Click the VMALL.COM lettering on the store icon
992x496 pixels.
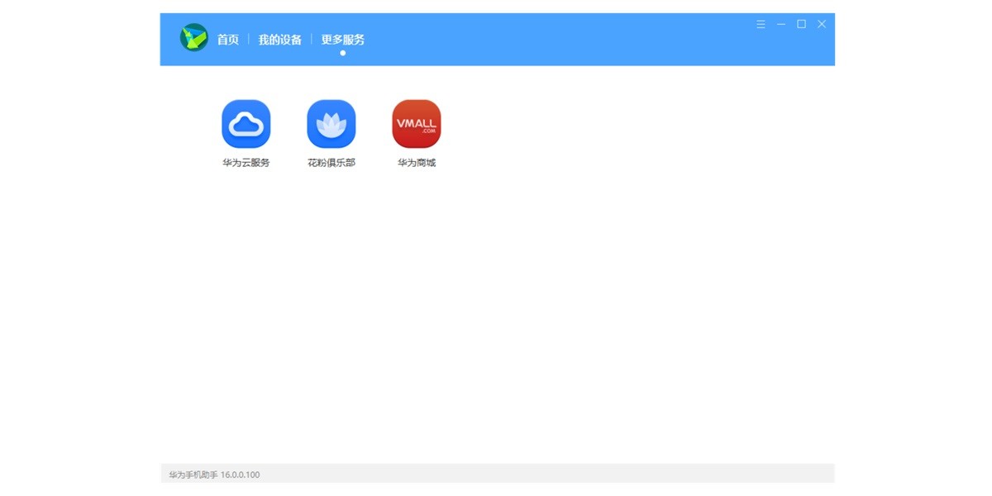417,122
